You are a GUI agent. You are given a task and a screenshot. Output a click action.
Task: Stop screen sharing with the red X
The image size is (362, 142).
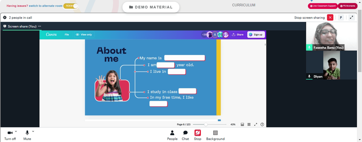tap(330, 17)
